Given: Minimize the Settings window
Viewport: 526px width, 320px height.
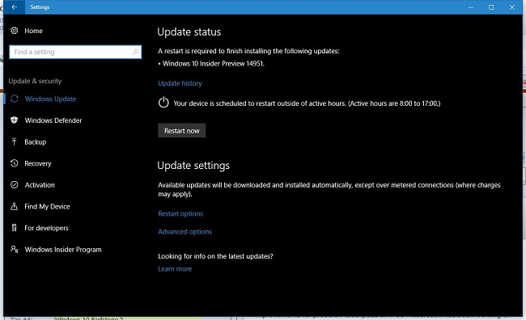Looking at the screenshot, I should point(471,7).
